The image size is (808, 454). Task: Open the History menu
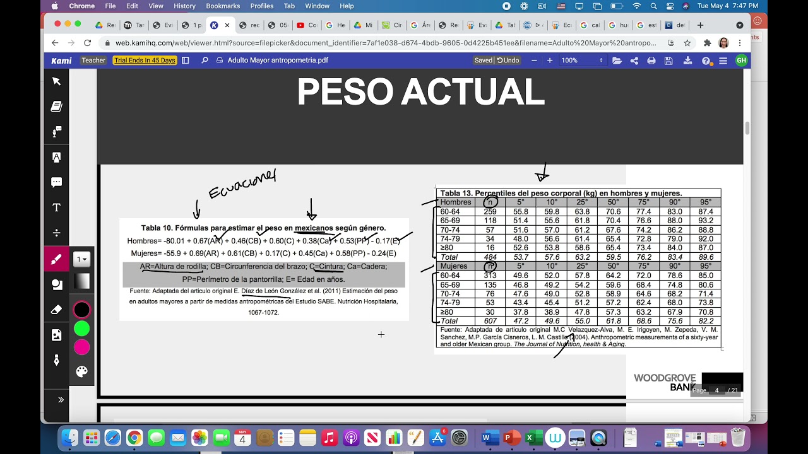(x=184, y=6)
